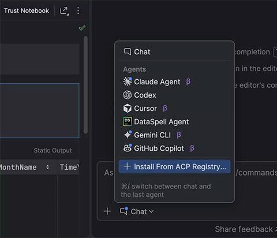Click the Static Output label
This screenshot has height=238, width=277.
53,150
